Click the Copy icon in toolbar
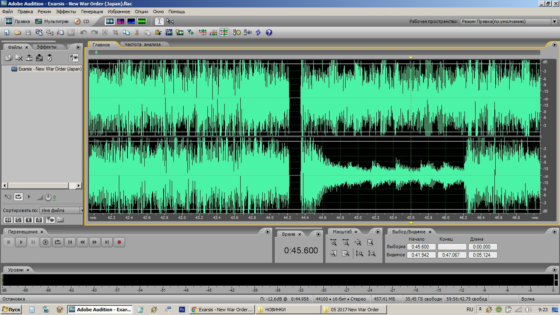The image size is (560, 315). (126, 32)
